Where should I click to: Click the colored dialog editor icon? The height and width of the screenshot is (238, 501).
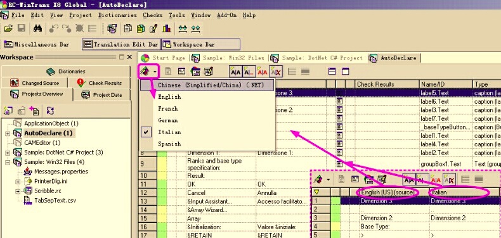(195, 72)
